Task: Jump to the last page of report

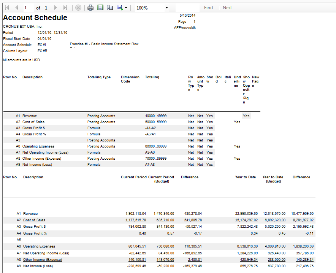Action: (65, 8)
